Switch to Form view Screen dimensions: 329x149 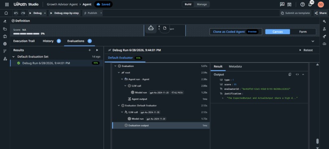tap(303, 32)
